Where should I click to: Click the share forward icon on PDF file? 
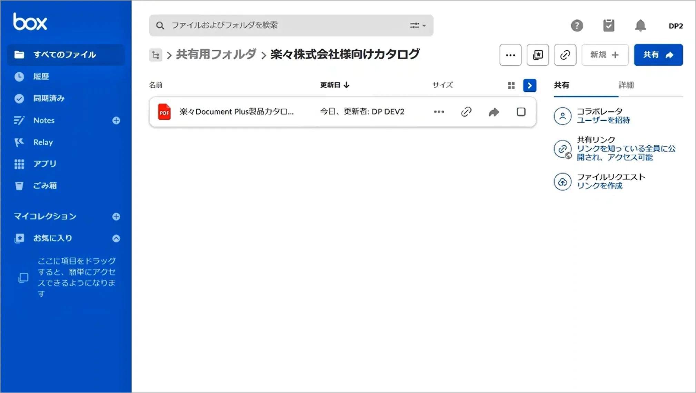pyautogui.click(x=493, y=112)
